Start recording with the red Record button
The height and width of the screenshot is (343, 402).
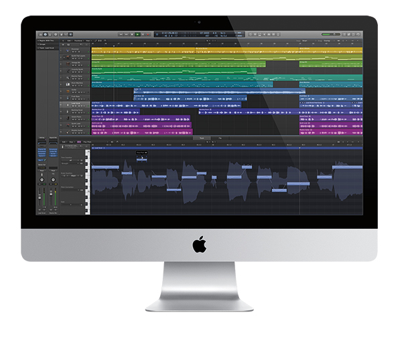click(x=148, y=34)
